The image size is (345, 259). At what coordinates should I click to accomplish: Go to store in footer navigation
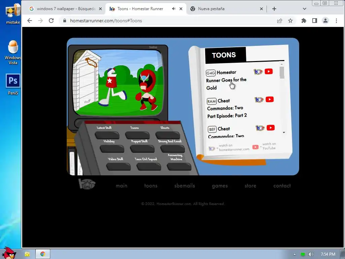(250, 186)
